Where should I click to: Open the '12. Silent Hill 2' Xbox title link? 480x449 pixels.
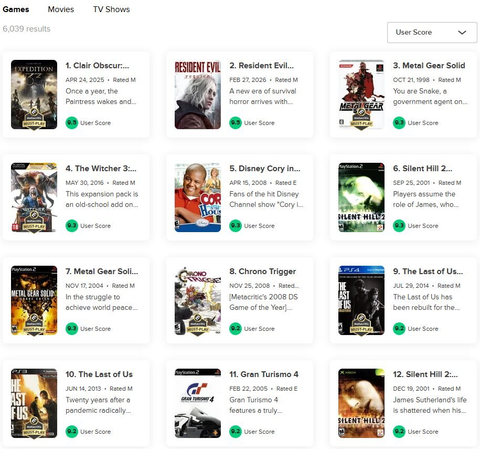tap(425, 374)
